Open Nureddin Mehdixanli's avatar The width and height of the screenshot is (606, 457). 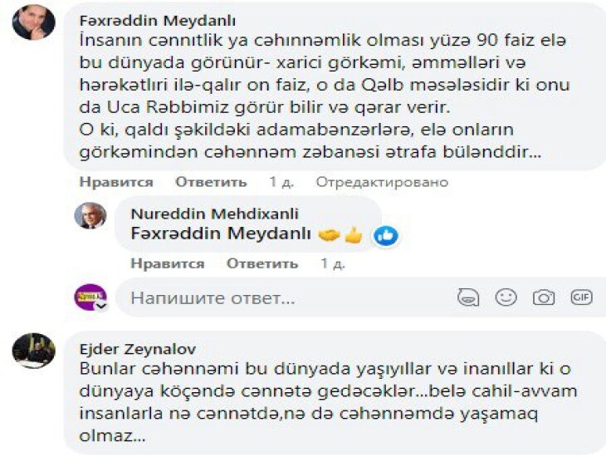coord(90,215)
